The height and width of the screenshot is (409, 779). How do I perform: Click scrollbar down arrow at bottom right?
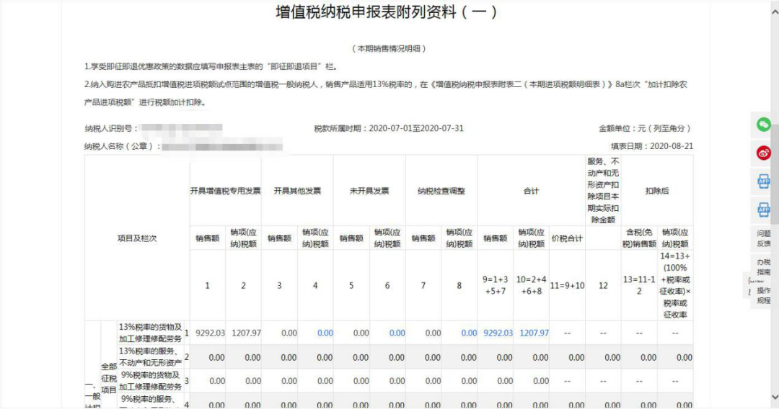click(x=775, y=397)
